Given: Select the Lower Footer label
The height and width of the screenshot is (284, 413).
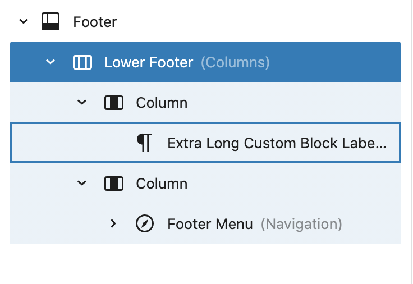Looking at the screenshot, I should tap(149, 62).
